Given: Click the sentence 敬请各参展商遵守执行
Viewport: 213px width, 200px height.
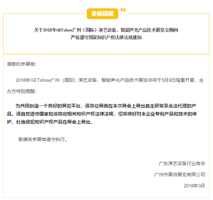Looking at the screenshot, I should pos(43,139).
